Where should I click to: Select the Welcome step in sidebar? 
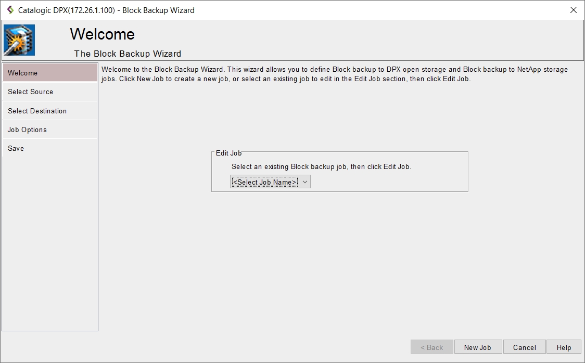click(x=50, y=73)
